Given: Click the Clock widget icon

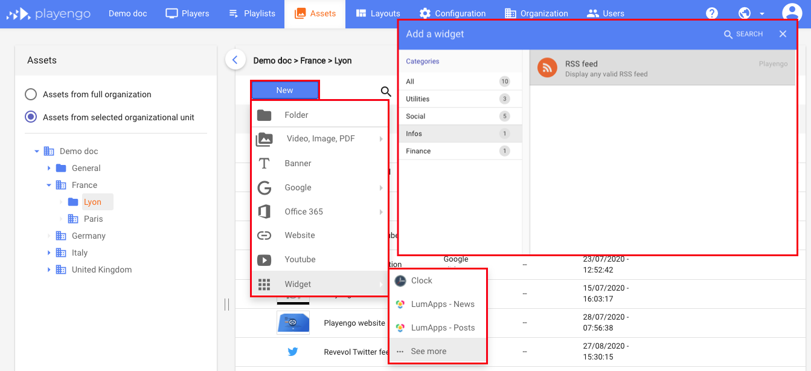Looking at the screenshot, I should [x=400, y=280].
